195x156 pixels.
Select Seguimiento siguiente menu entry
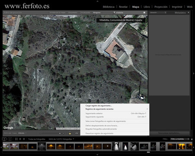(x=115, y=117)
